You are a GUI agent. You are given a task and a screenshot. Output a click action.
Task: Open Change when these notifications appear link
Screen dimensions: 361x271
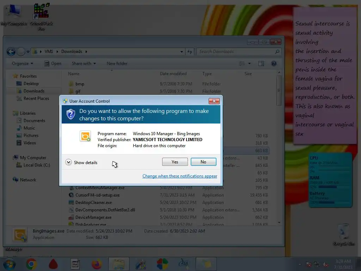179,176
